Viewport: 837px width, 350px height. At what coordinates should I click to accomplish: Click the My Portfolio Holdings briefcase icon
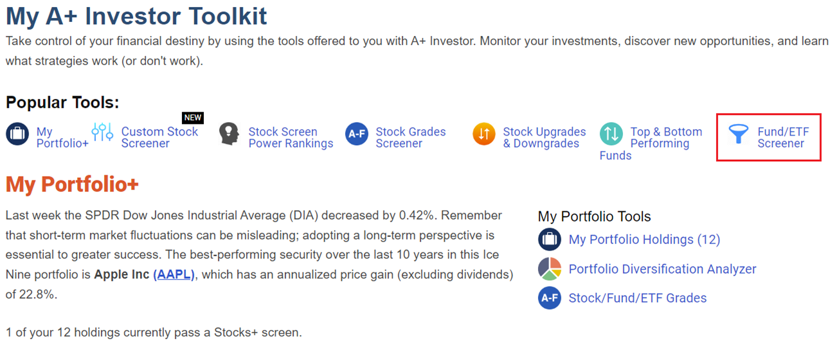550,240
